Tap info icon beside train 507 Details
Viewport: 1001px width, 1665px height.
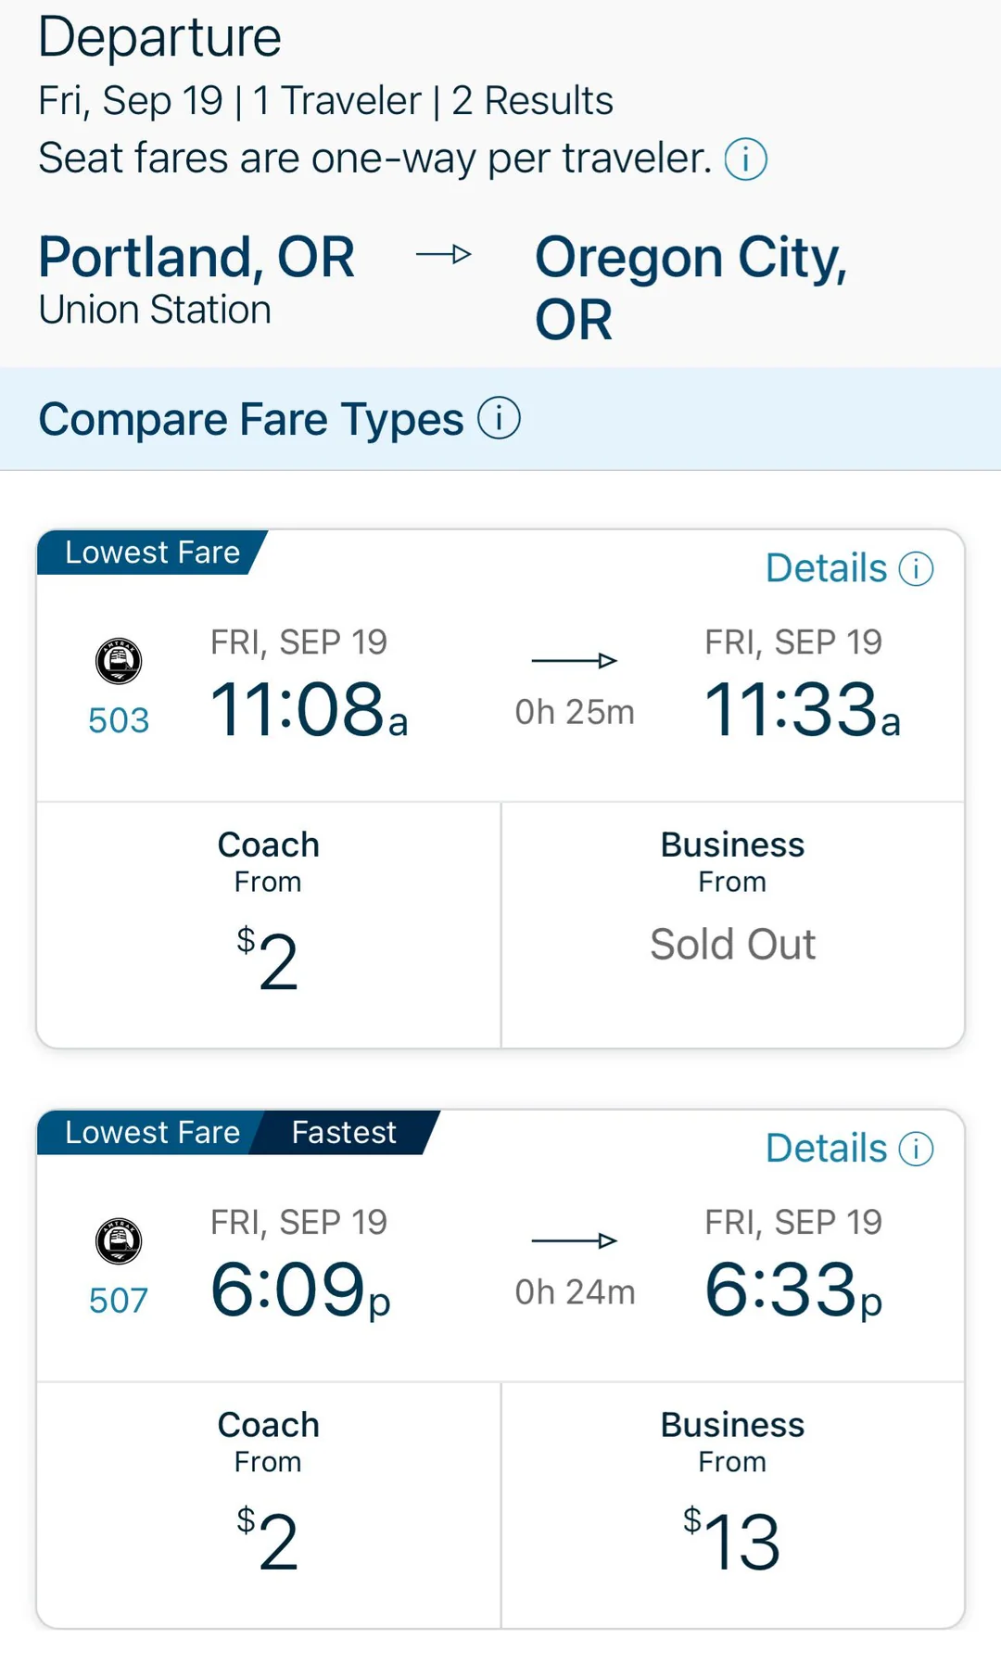coord(916,1150)
